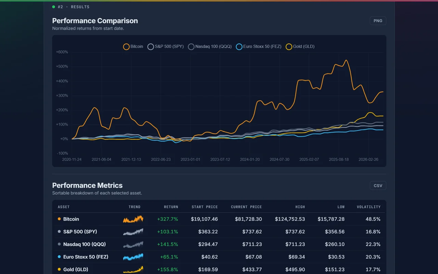This screenshot has width=438, height=274.
Task: Click Bitcoin return value +327.7%
Action: point(168,219)
